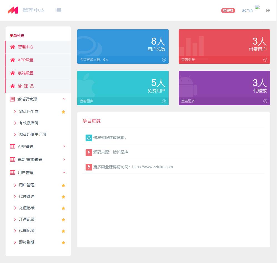Viewport: 277px width, 263px height.
Task: Expand the 电影/直播管理 menu section
Action: [x=64, y=159]
